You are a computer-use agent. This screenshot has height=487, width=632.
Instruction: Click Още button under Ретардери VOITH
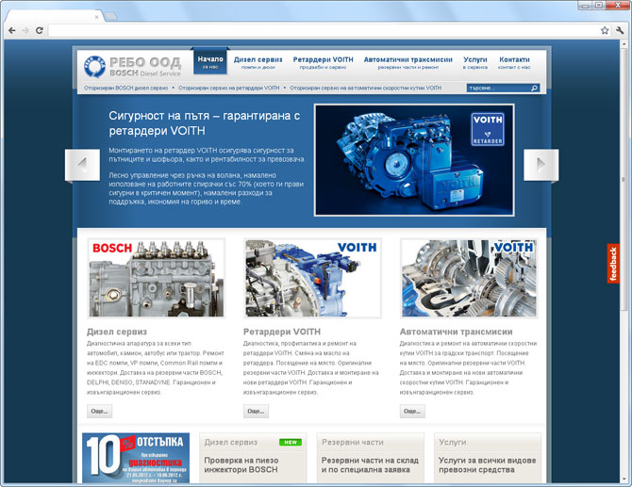click(256, 412)
